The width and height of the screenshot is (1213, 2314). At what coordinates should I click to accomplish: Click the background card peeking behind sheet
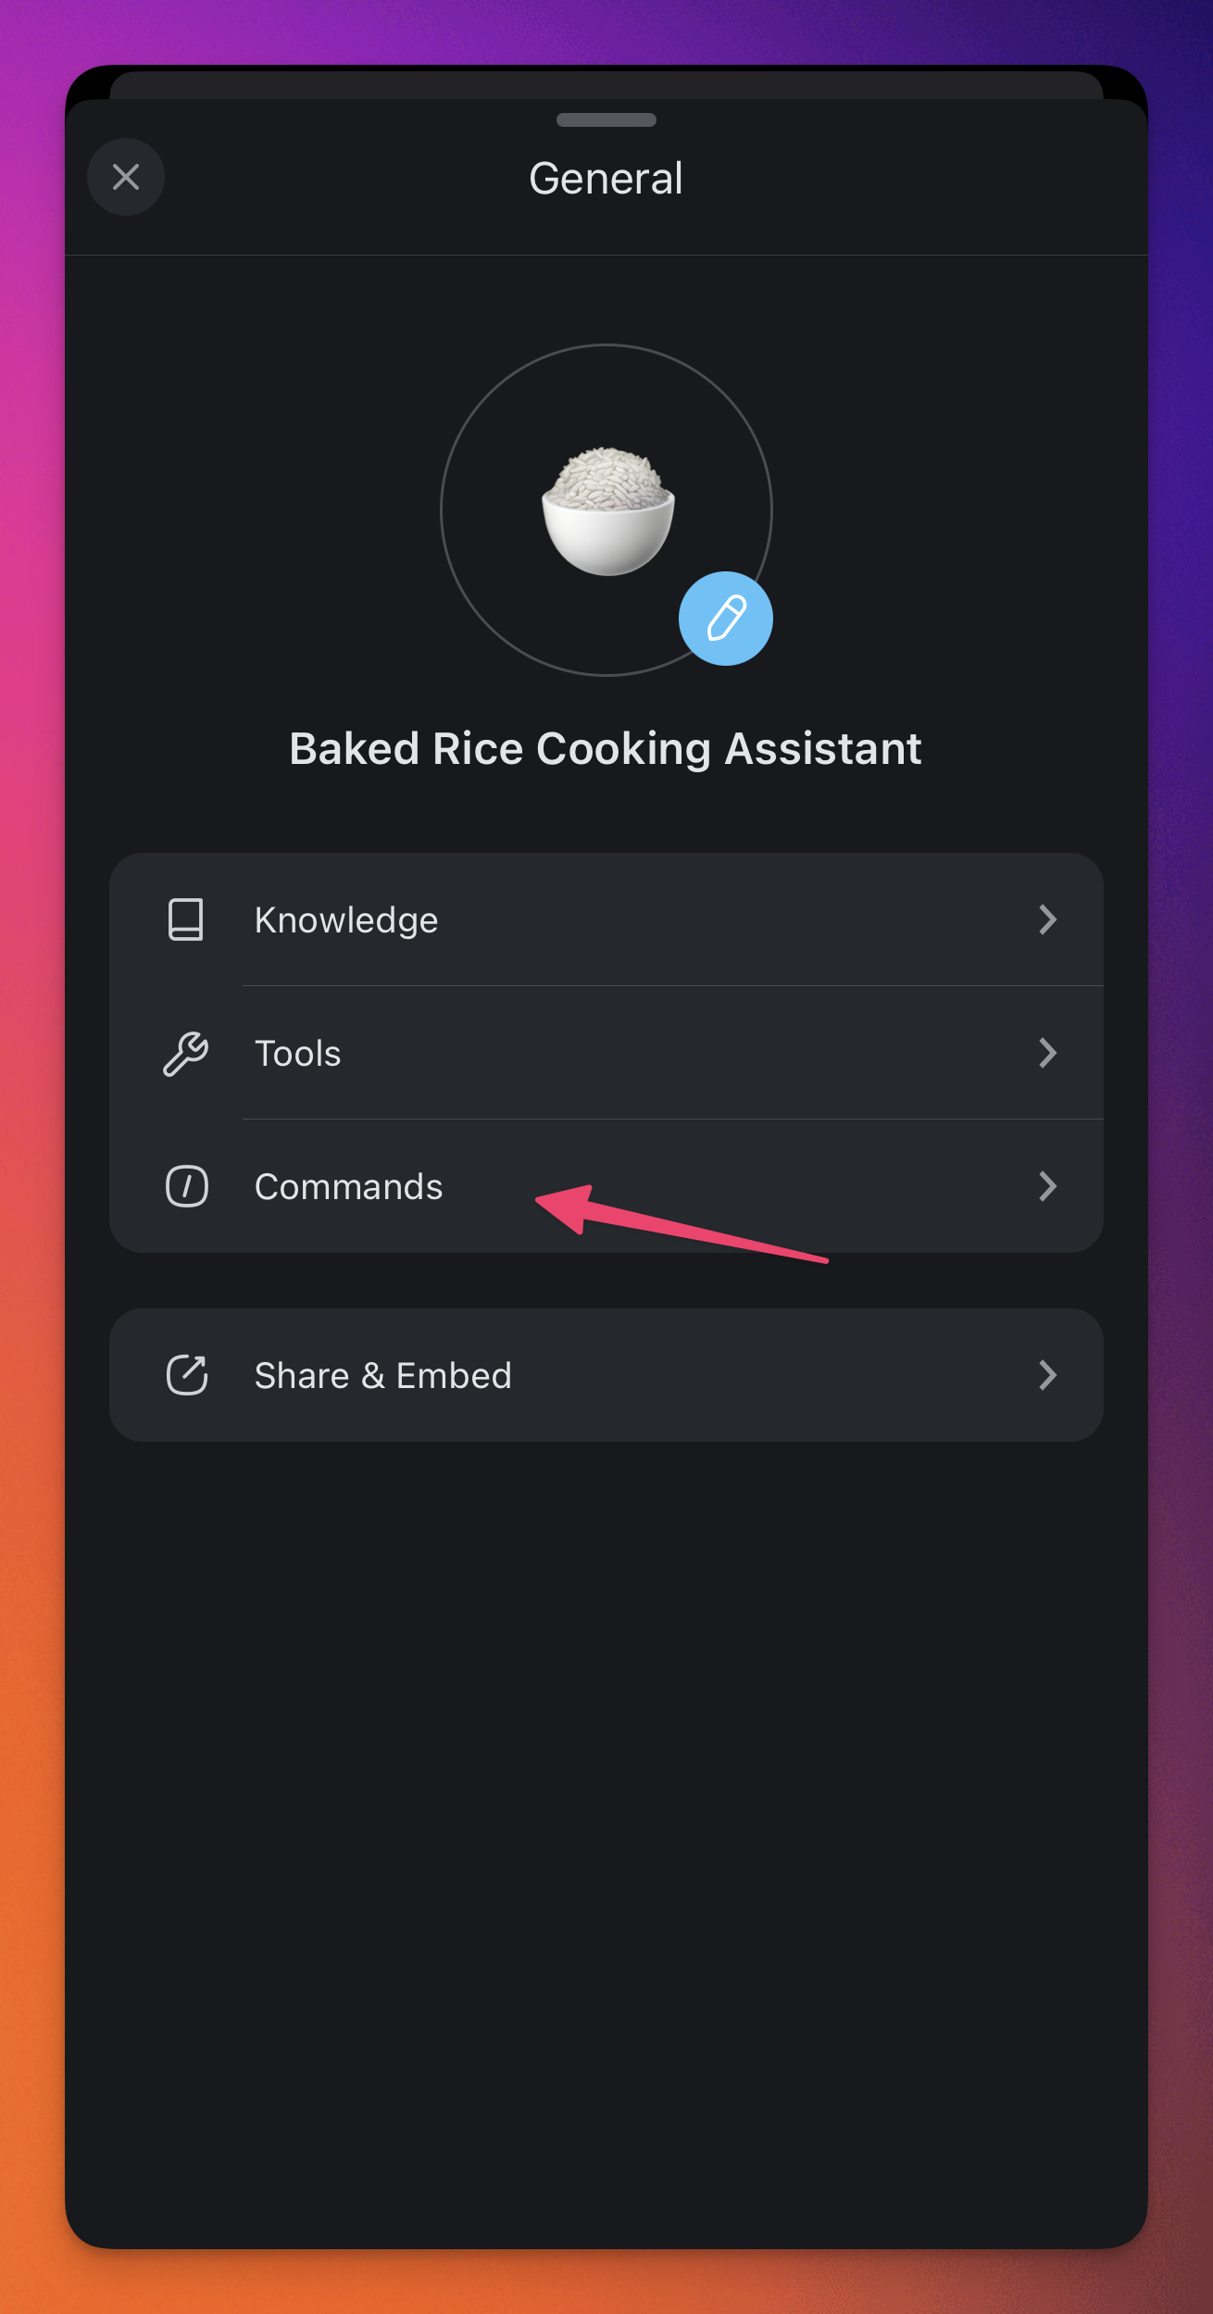[x=606, y=84]
